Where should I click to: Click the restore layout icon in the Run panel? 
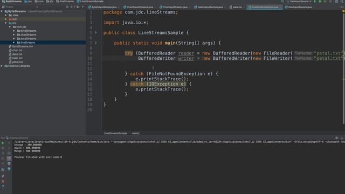[x=3, y=170]
